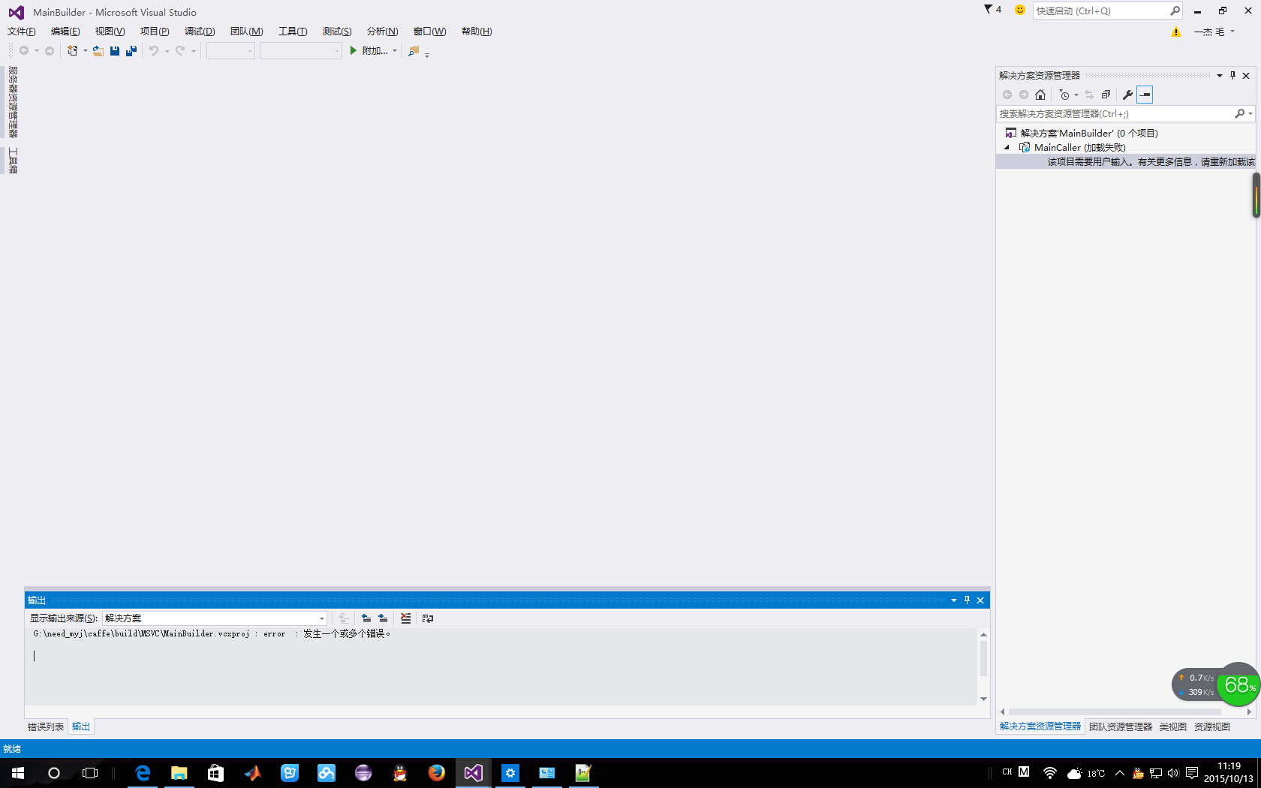Open the 文件(F) menu
The image size is (1261, 788).
22,32
